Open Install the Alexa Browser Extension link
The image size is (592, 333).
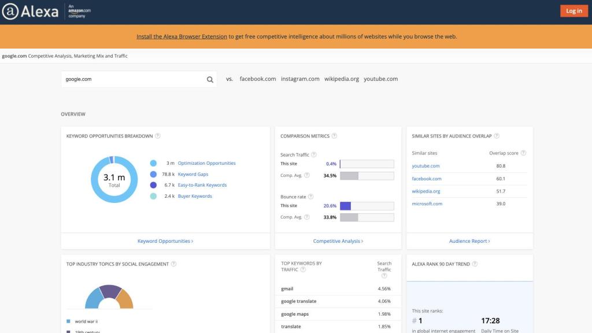point(182,36)
